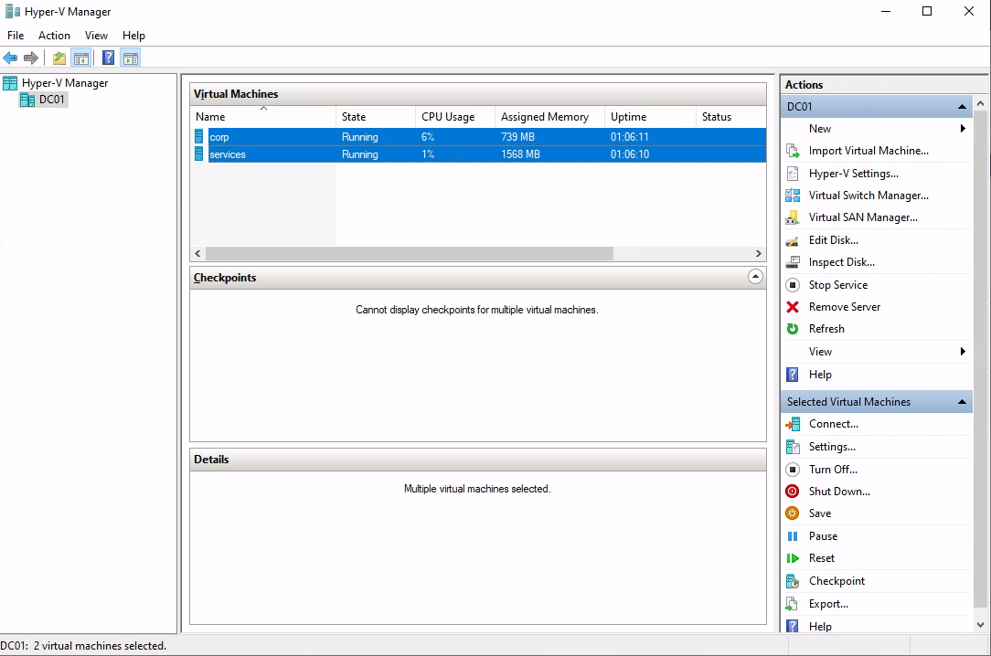
Task: Click the Virtual SAN Manager icon
Action: 793,217
